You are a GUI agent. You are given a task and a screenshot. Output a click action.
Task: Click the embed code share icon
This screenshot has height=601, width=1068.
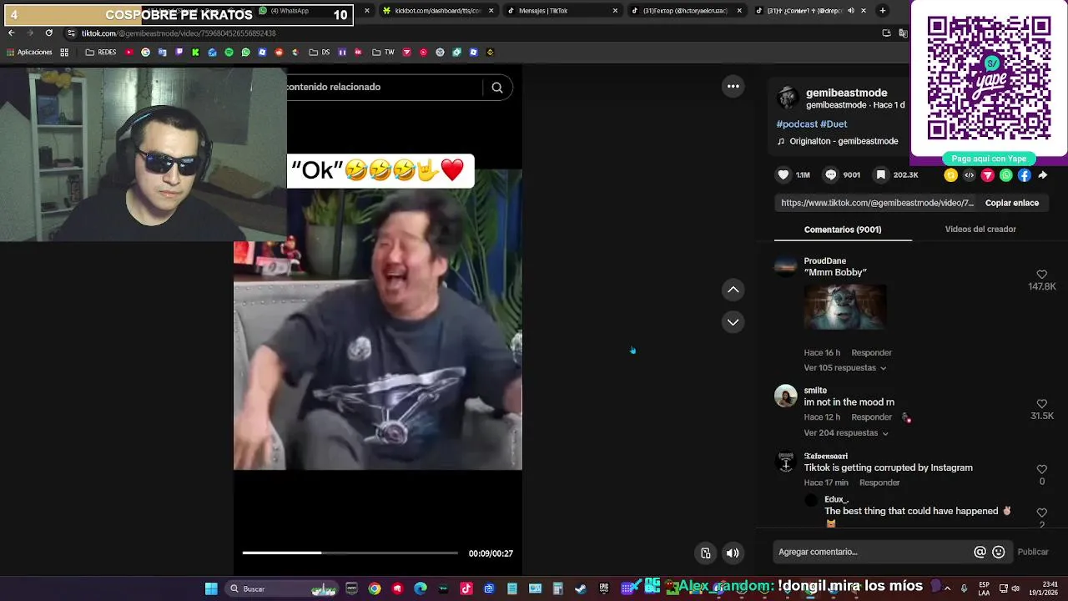tap(969, 175)
